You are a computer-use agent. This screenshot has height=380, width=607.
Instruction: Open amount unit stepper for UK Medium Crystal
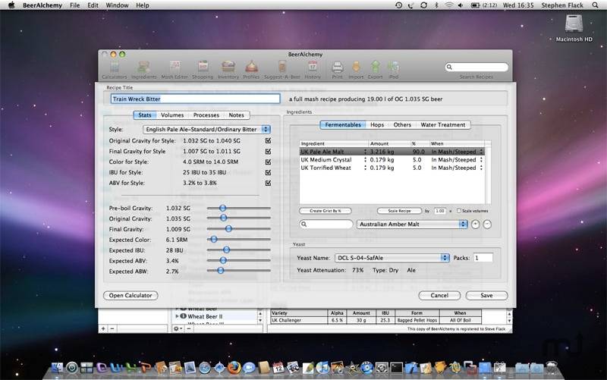pyautogui.click(x=365, y=160)
